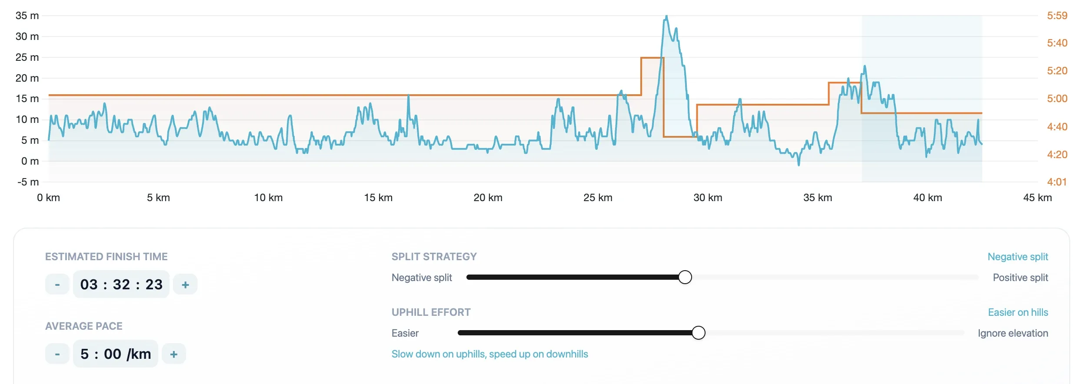
Task: Click the Uphill Effort slider handle
Action: [x=699, y=333]
